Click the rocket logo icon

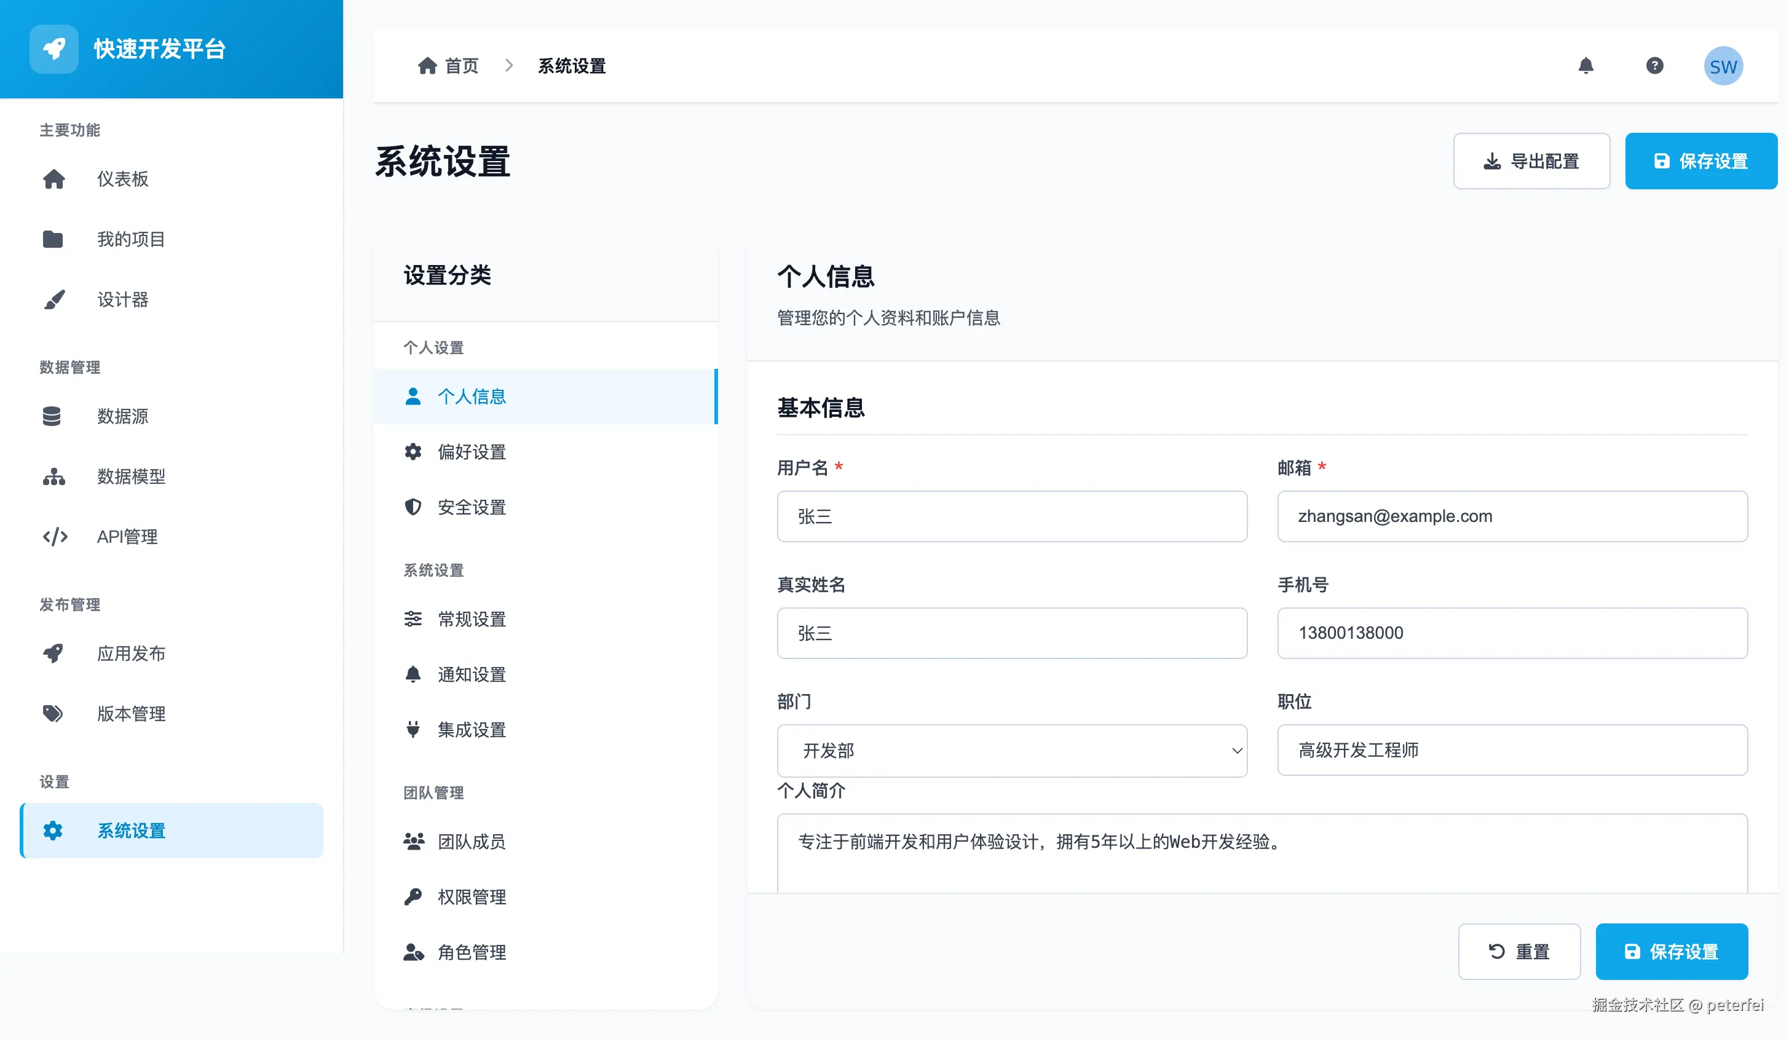pyautogui.click(x=54, y=49)
